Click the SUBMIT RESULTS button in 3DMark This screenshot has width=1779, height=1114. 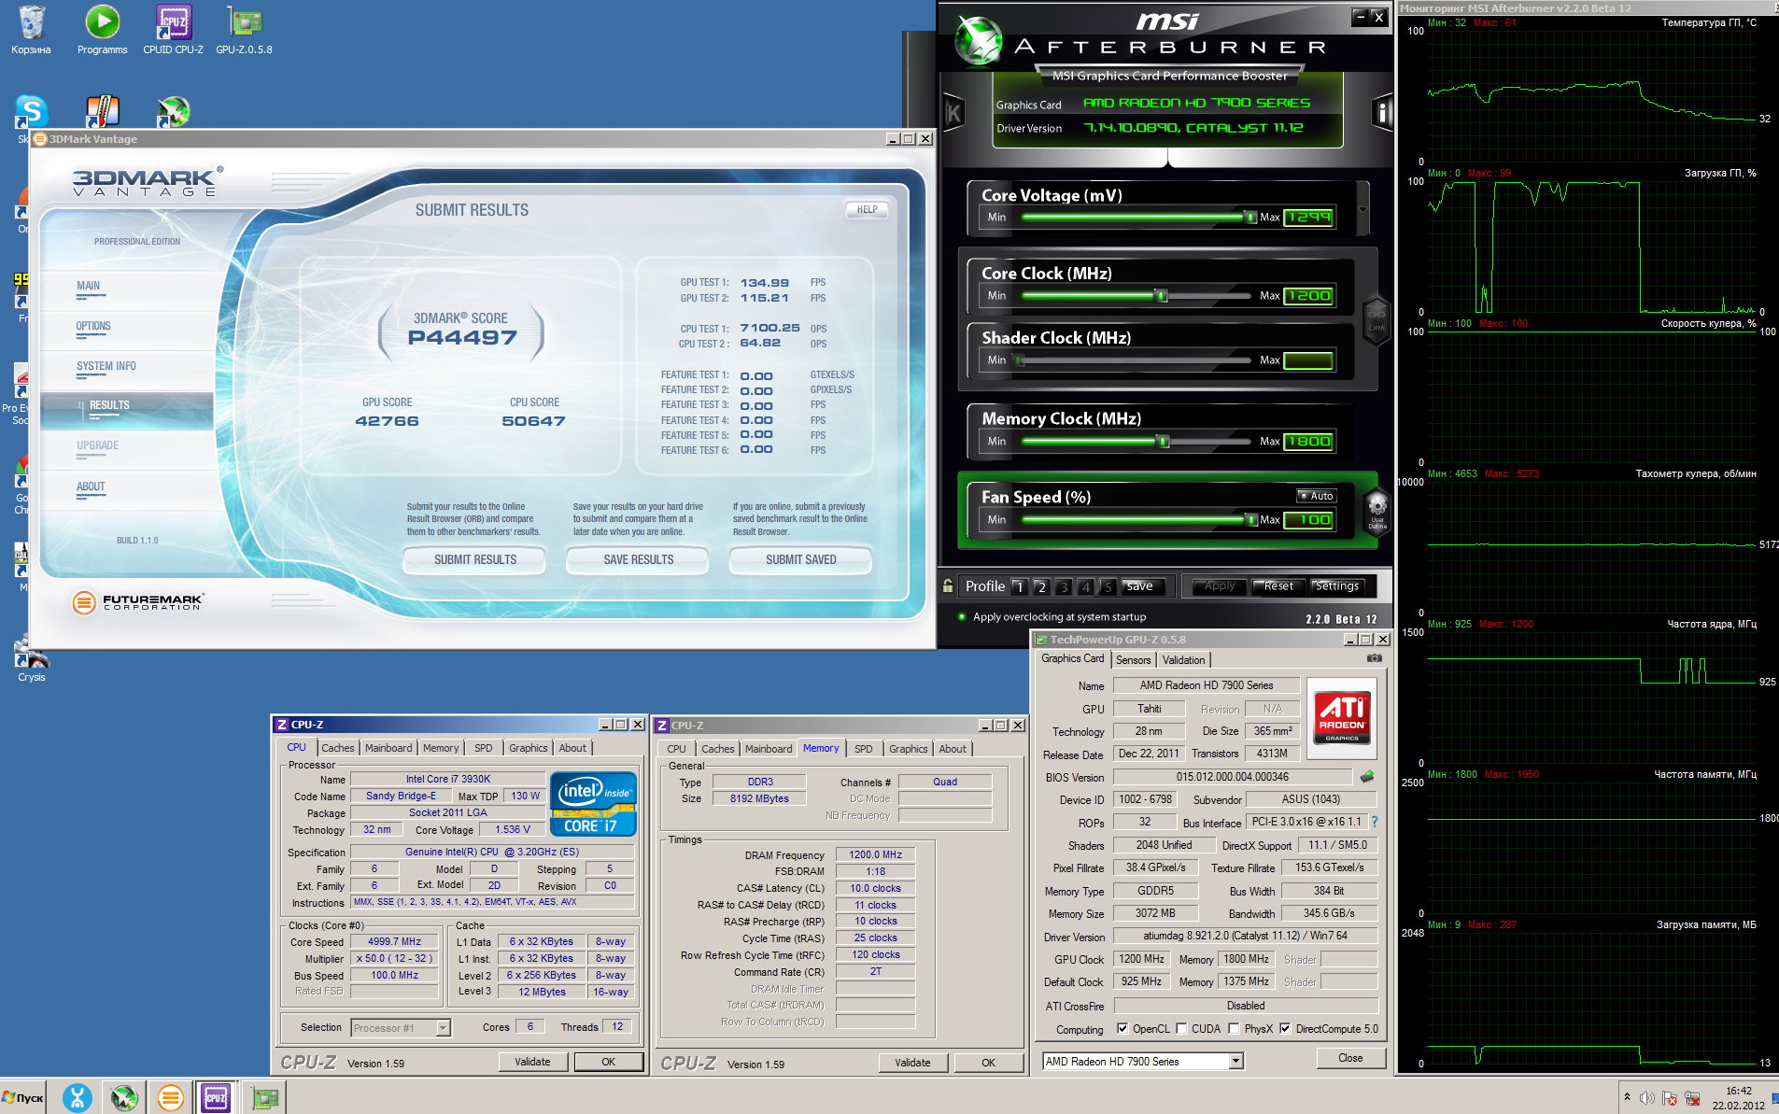474,559
